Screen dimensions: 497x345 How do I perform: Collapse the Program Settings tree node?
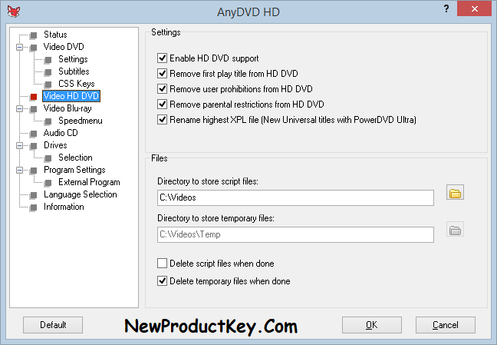18,170
